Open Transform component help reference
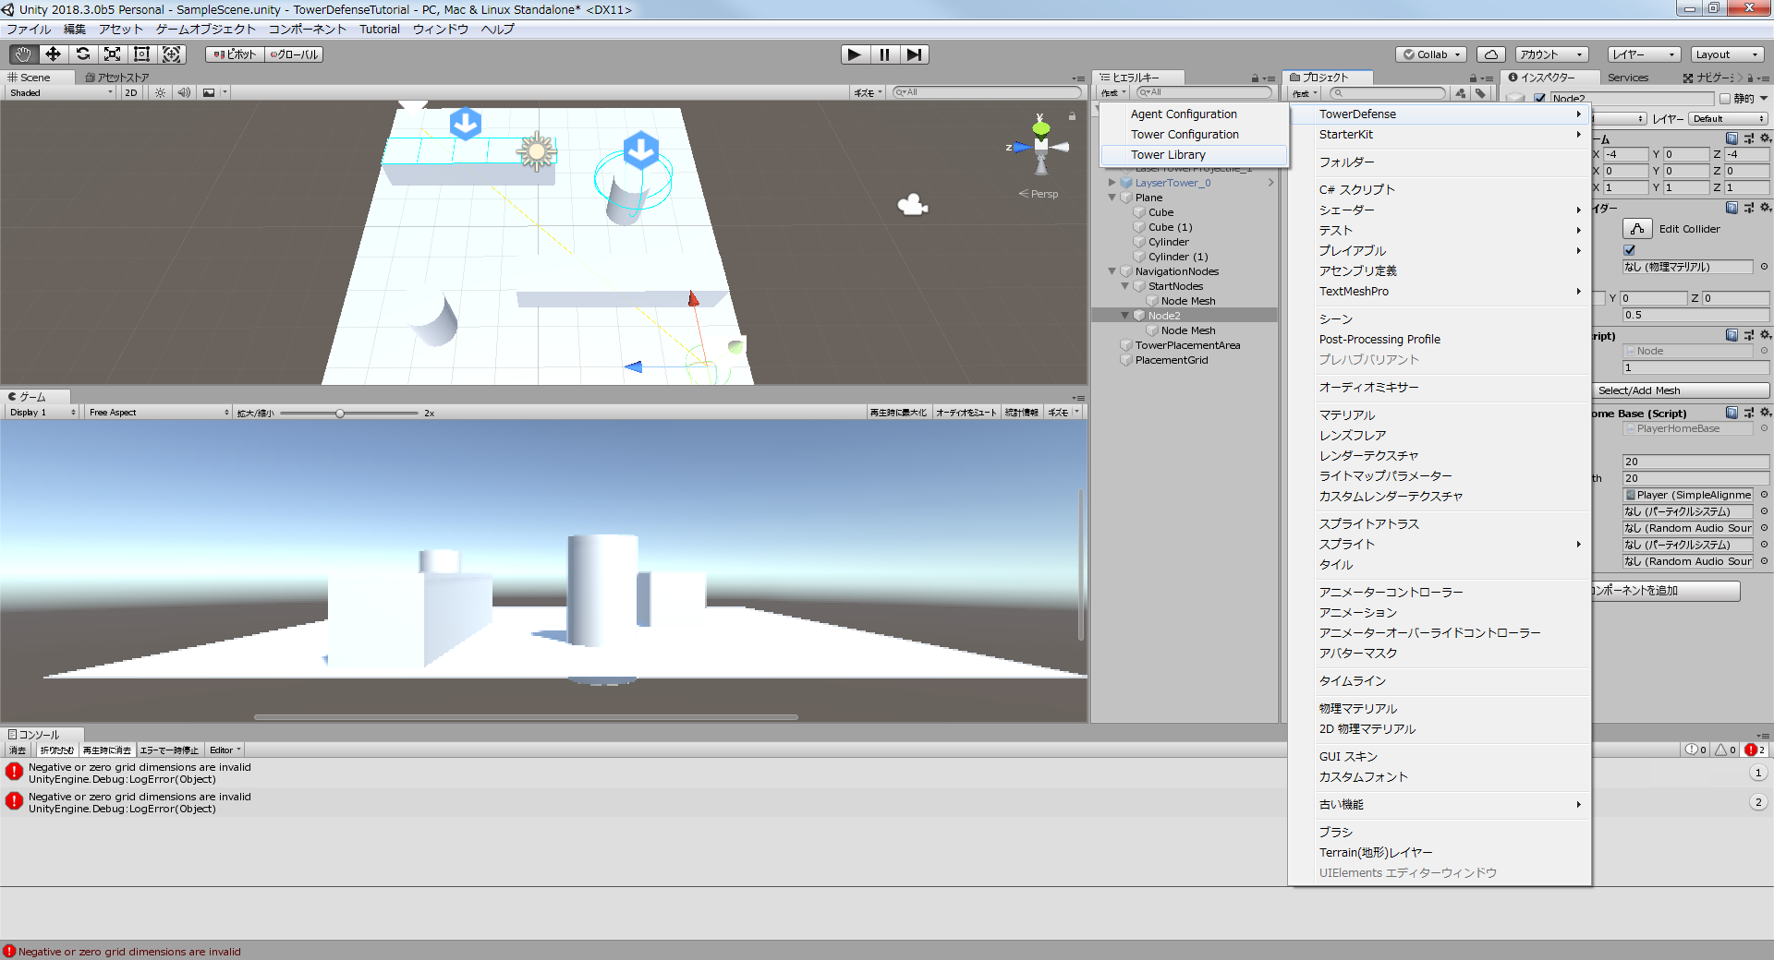The width and height of the screenshot is (1774, 960). [x=1731, y=138]
